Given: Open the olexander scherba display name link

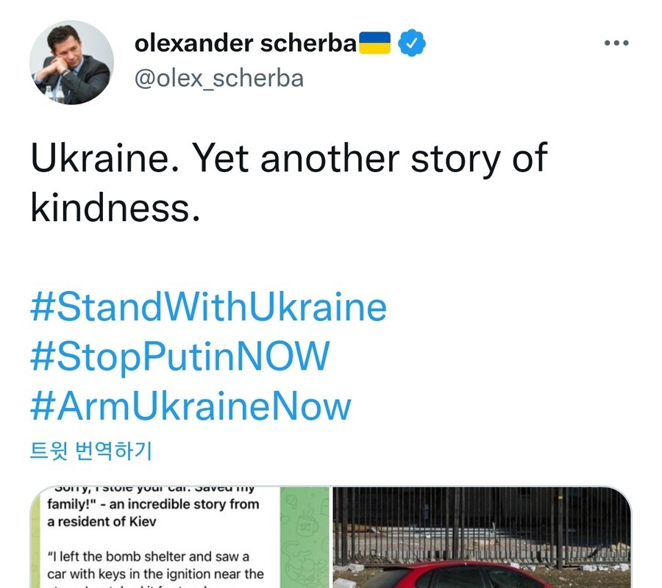Looking at the screenshot, I should 245,44.
